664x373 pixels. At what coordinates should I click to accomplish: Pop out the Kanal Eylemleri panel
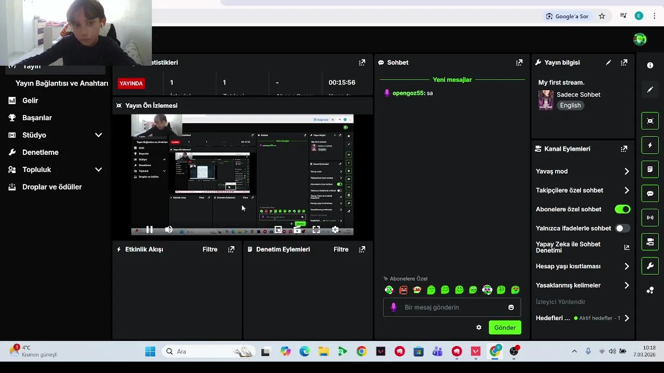coord(624,149)
